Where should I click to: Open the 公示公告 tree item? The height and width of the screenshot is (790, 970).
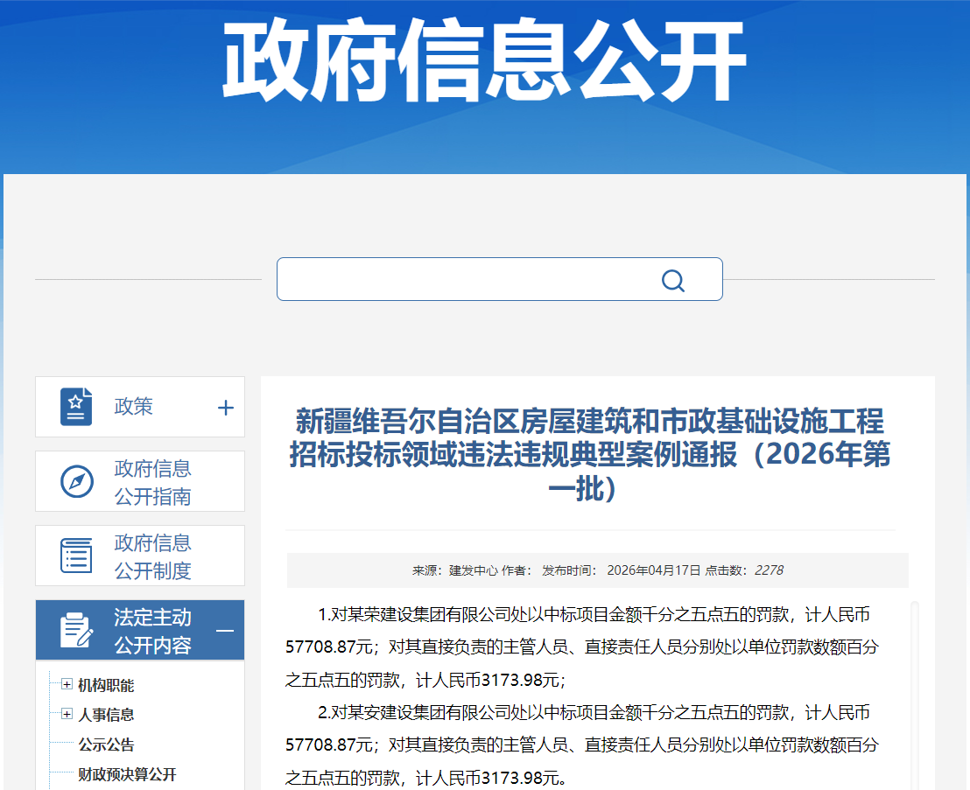tap(106, 745)
